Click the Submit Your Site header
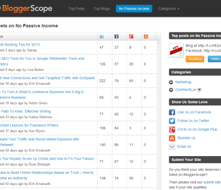221x190 pixels. (195, 160)
